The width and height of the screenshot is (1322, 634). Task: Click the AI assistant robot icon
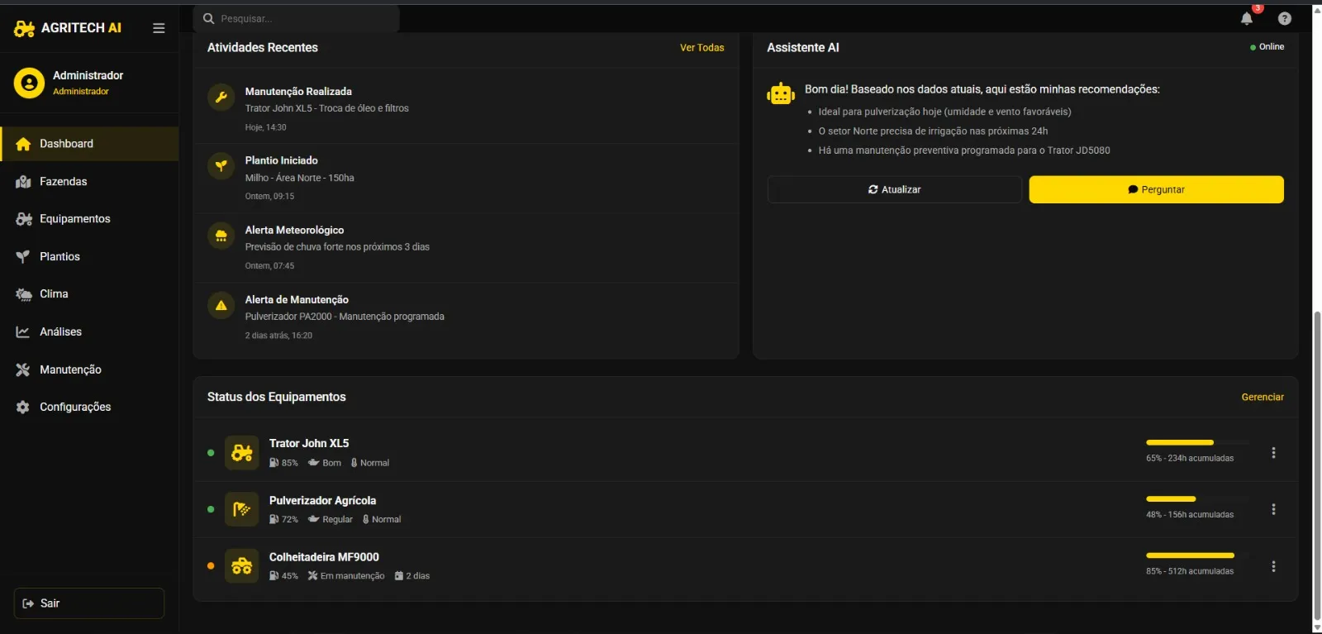tap(780, 94)
